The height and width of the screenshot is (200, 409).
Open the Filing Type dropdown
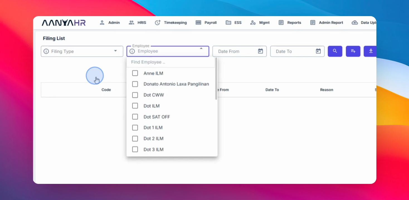pos(82,51)
